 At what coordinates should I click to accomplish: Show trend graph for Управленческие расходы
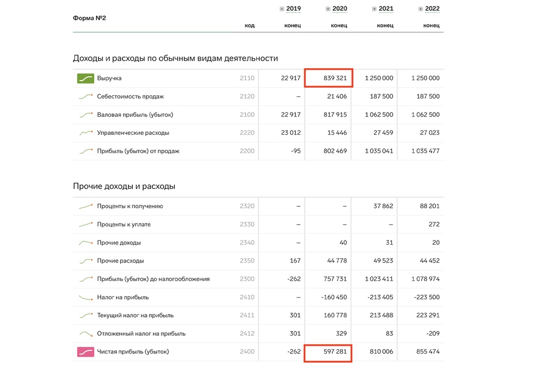tap(86, 133)
